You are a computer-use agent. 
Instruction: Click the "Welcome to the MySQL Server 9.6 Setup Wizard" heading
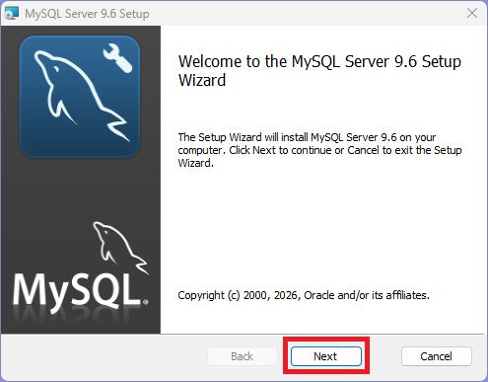pyautogui.click(x=319, y=70)
